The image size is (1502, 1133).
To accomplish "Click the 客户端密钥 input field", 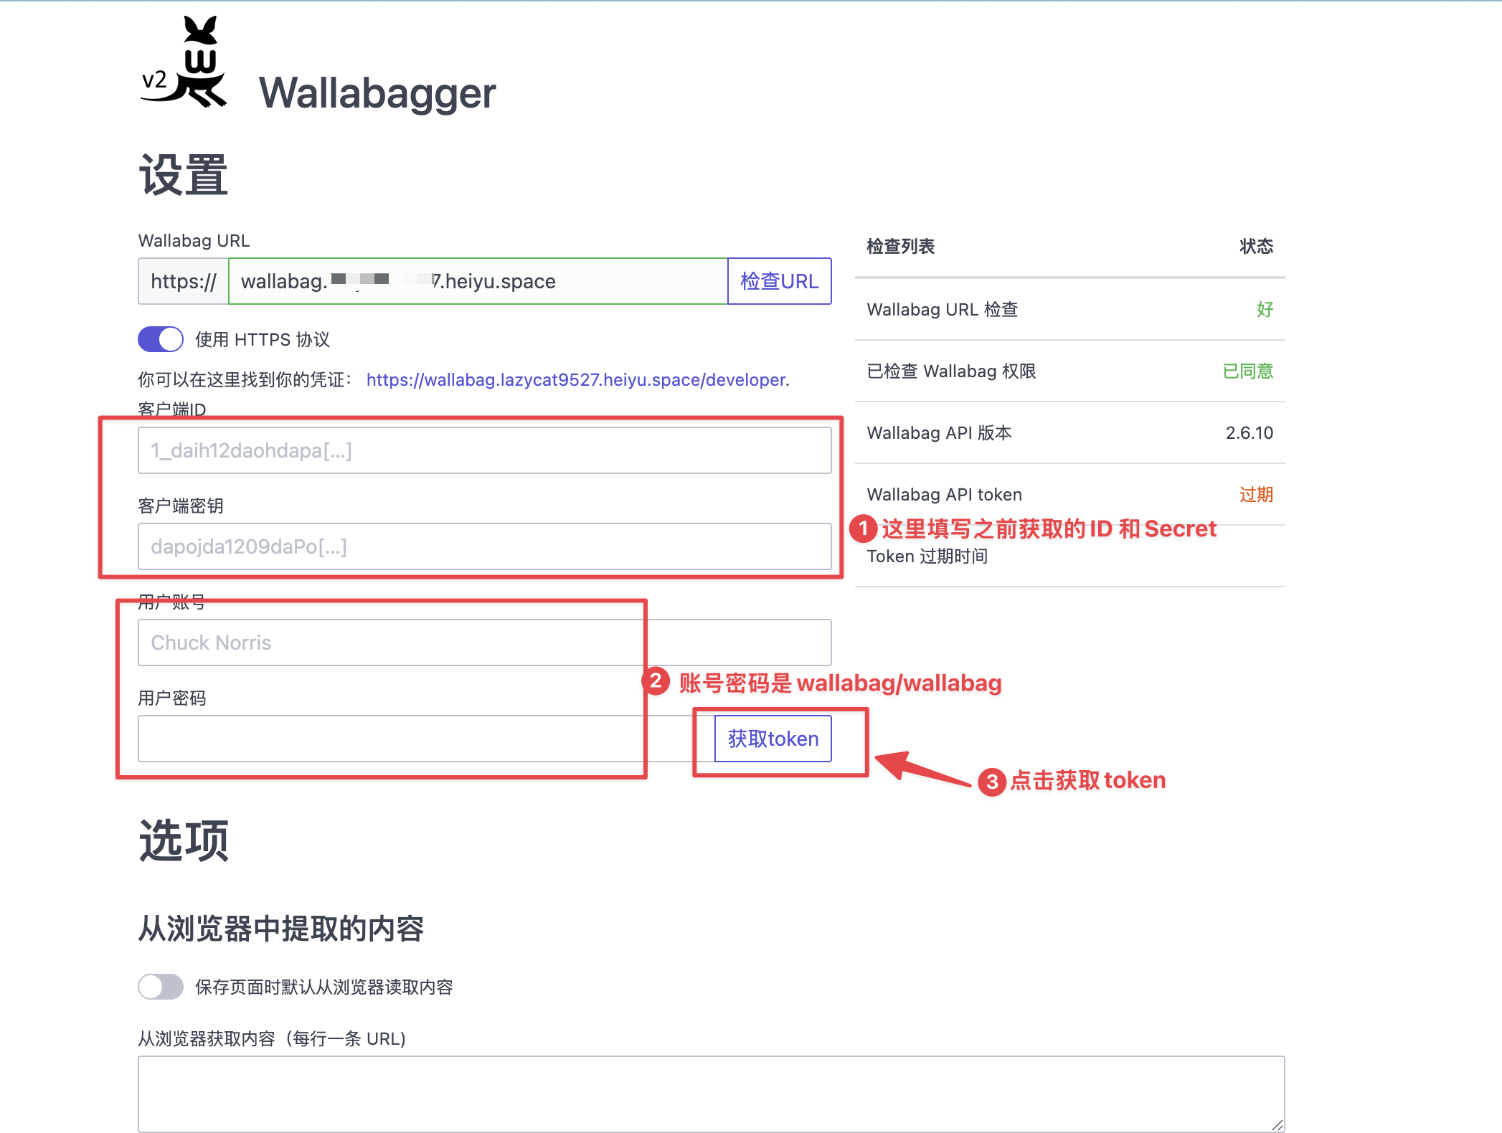I will pyautogui.click(x=484, y=546).
